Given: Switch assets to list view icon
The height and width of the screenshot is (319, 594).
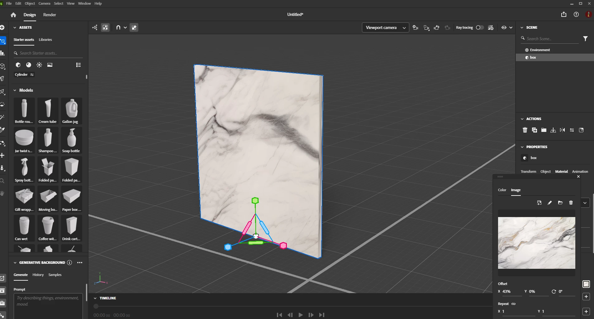Looking at the screenshot, I should 78,65.
